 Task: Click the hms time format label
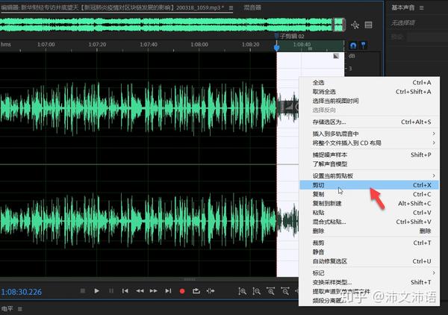[x=6, y=44]
